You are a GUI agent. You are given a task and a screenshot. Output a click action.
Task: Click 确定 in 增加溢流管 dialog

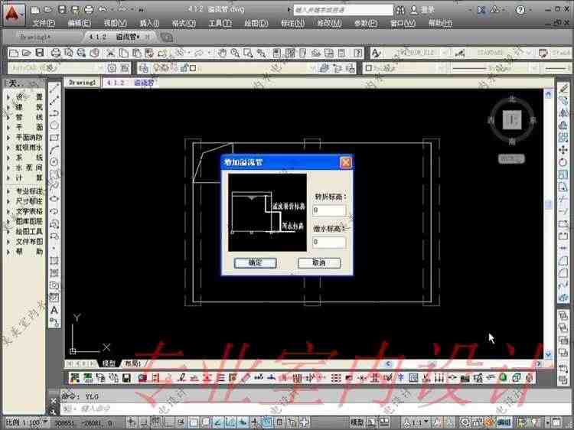255,262
